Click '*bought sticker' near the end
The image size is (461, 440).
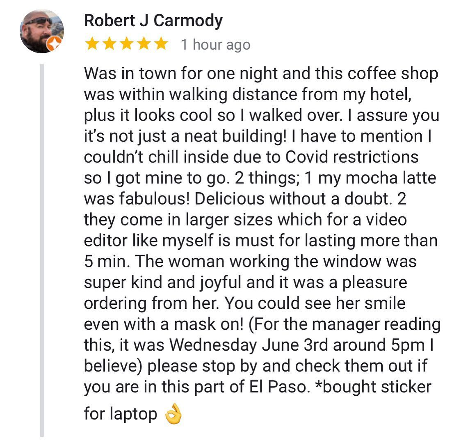pos(373,387)
